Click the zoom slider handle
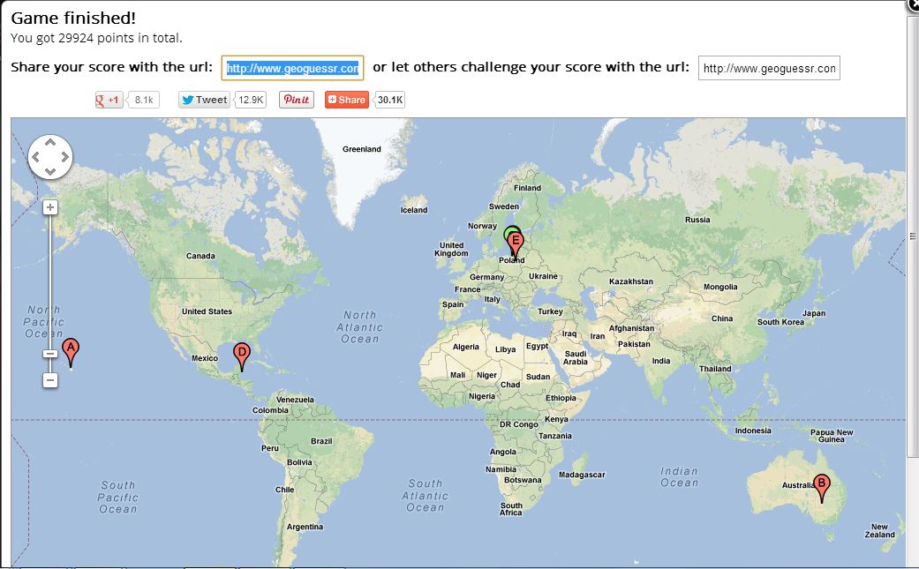Image resolution: width=919 pixels, height=569 pixels. click(50, 354)
